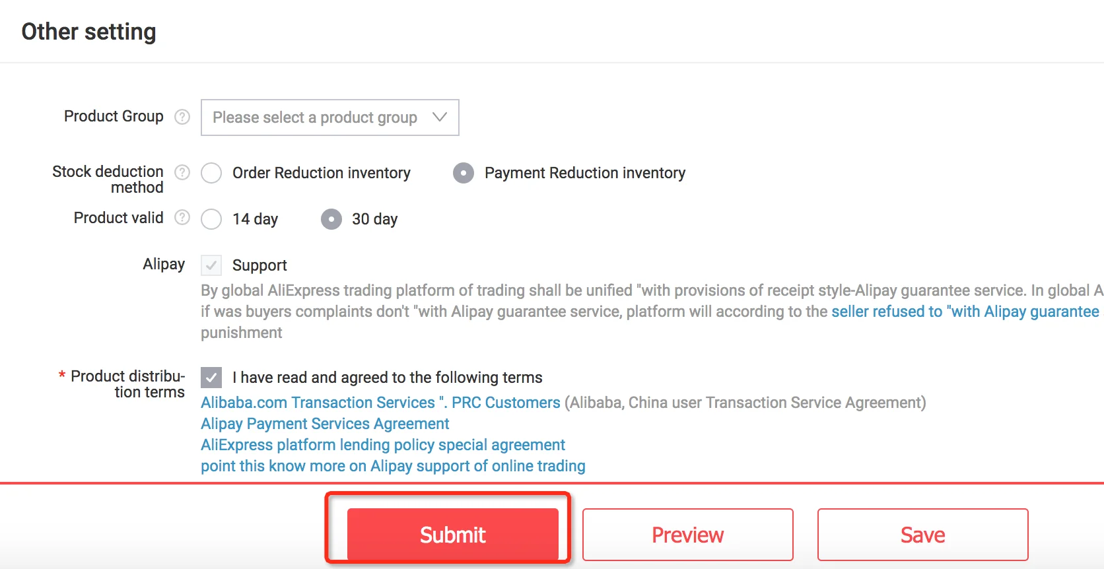Click the PRC Customers link text
1104x569 pixels.
[506, 403]
